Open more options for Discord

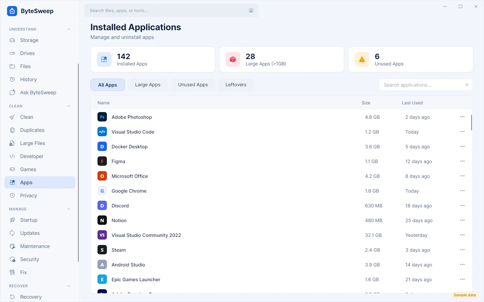[x=462, y=205]
